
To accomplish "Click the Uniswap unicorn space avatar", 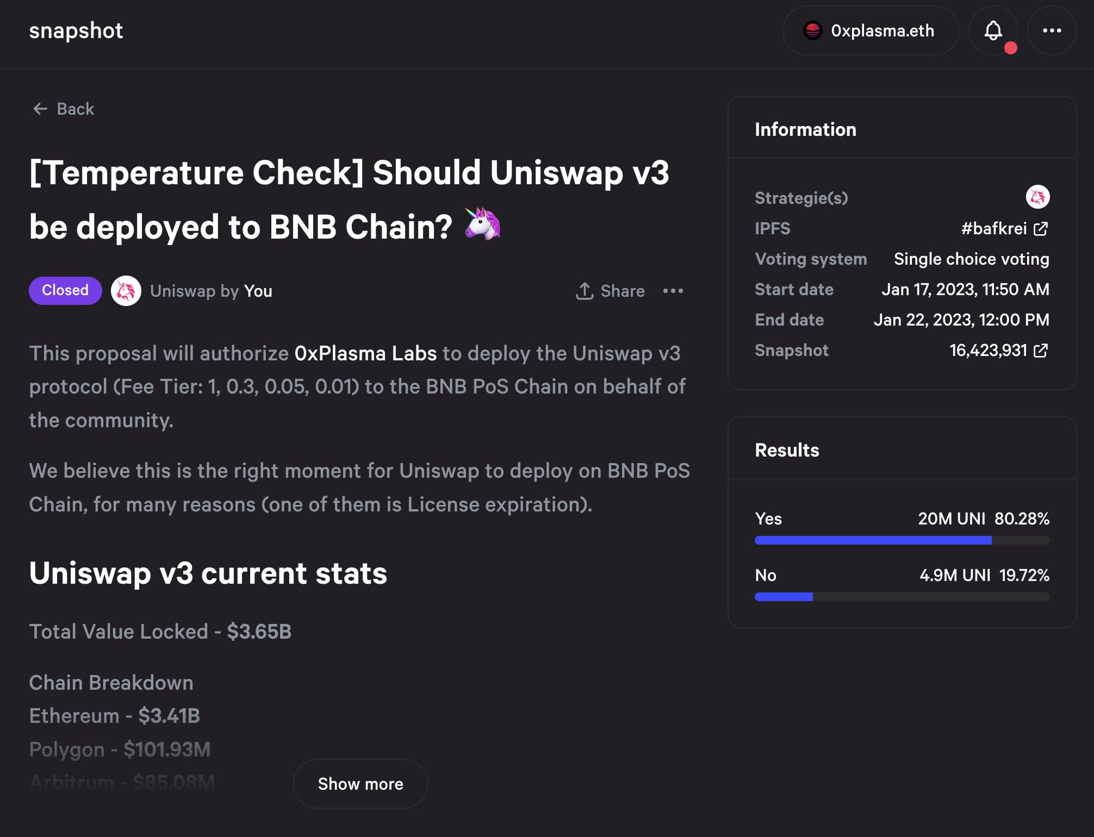I will coord(126,291).
